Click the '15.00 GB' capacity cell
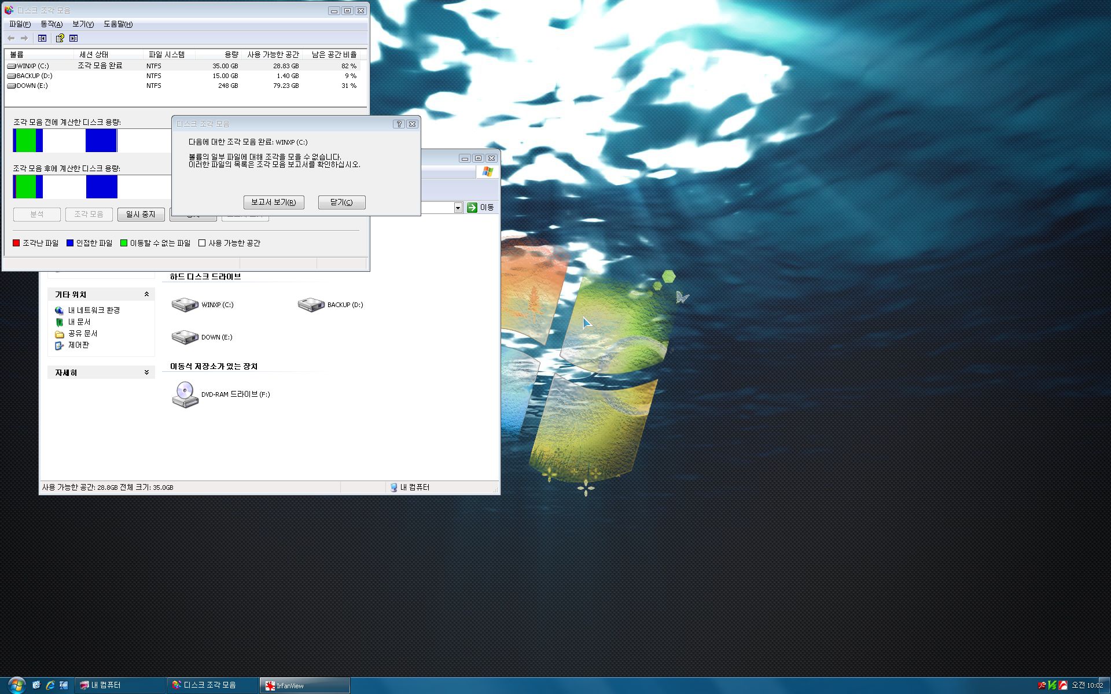The image size is (1111, 694). 225,76
